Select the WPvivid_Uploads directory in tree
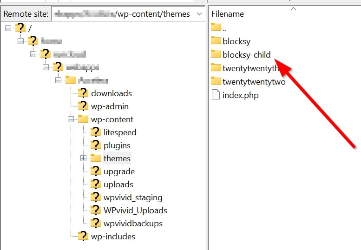 pyautogui.click(x=135, y=211)
